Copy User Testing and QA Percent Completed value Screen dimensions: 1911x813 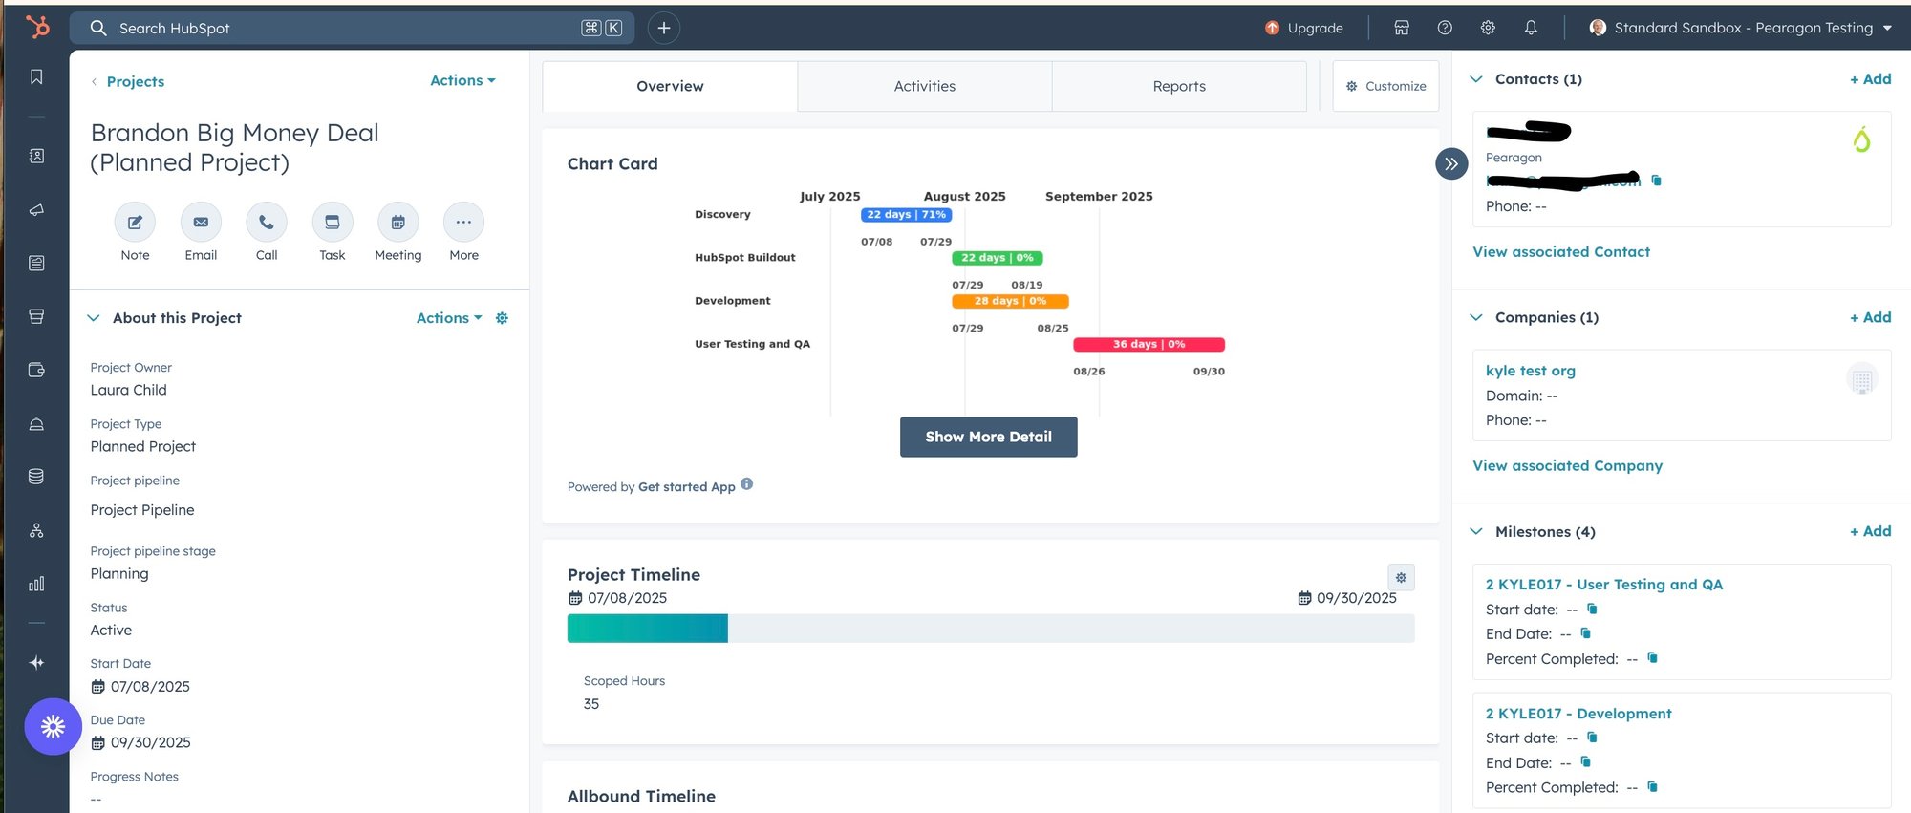pyautogui.click(x=1652, y=657)
